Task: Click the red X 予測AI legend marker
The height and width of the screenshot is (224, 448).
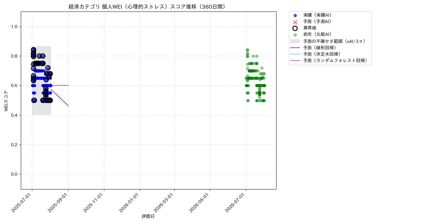Action: click(x=295, y=22)
